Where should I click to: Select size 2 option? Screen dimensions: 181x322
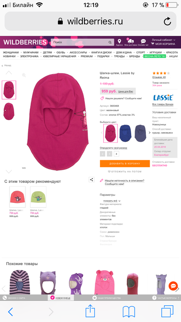102,154
